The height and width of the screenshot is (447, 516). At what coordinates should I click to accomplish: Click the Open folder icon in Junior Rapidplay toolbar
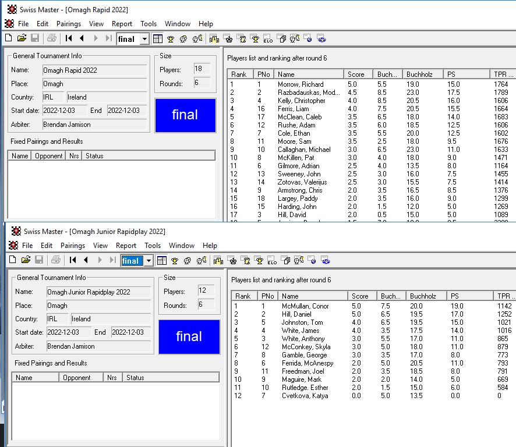click(26, 260)
